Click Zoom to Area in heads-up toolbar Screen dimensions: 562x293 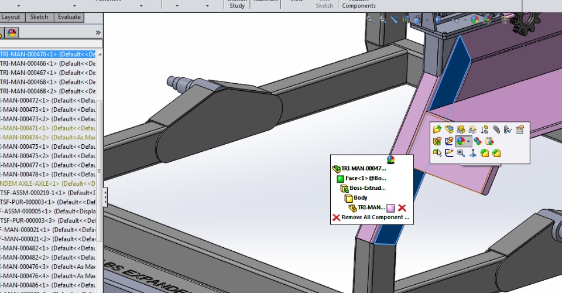tap(382, 19)
